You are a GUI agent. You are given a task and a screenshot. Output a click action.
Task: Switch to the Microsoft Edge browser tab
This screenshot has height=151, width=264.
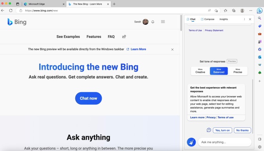[x=44, y=4]
